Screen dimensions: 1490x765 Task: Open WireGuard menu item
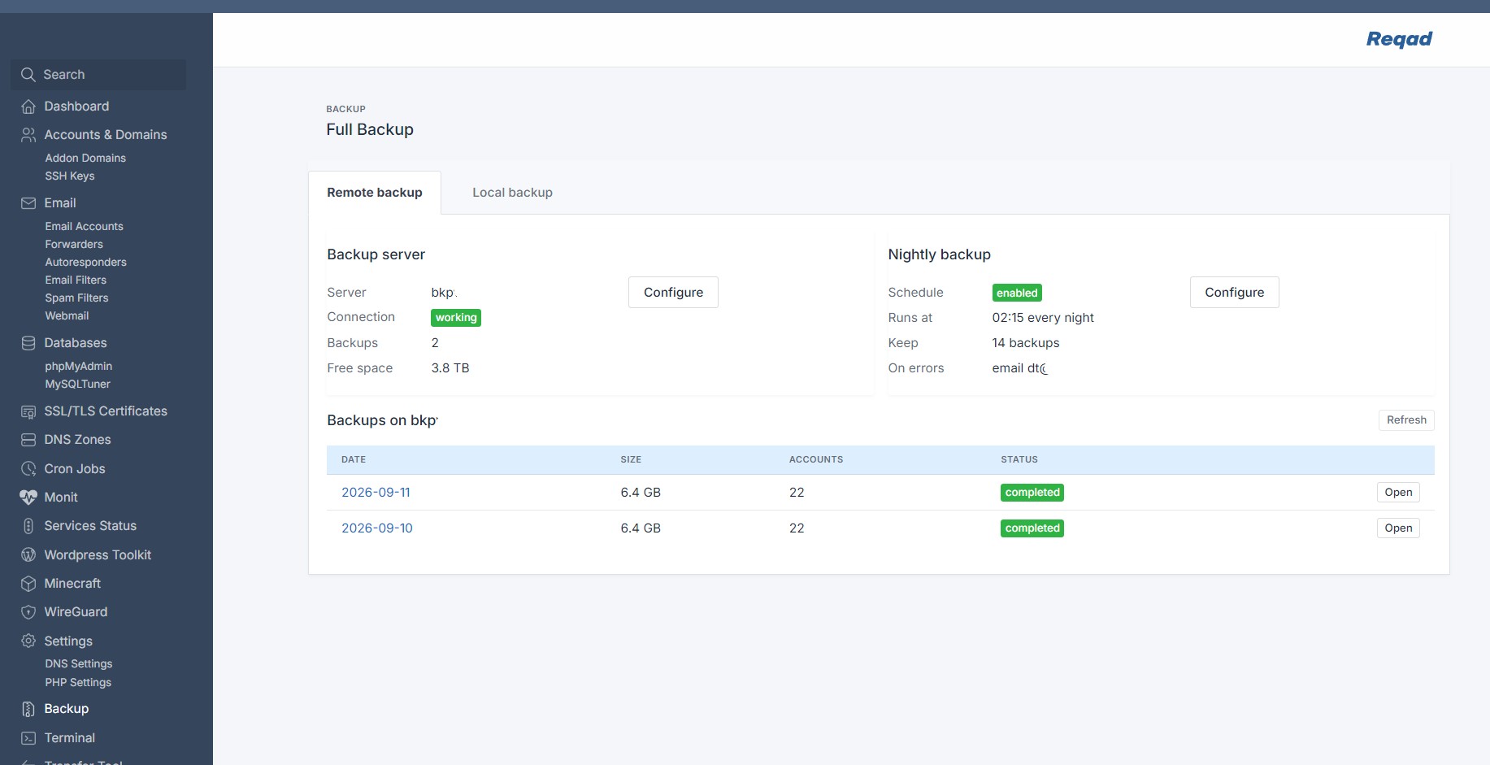pyautogui.click(x=76, y=612)
